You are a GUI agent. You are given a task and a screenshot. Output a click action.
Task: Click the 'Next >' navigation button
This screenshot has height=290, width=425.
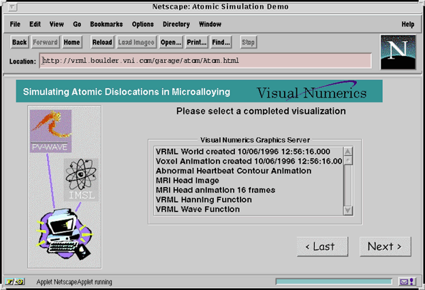point(385,246)
